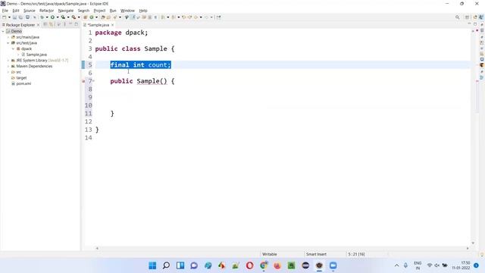Collapse the Sample() constructor fold on line 7
Image resolution: width=485 pixels, height=273 pixels.
tap(94, 81)
